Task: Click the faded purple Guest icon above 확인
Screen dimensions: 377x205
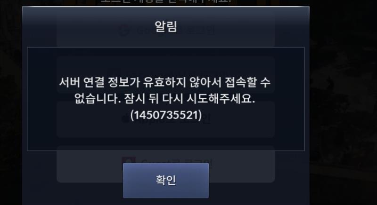Action: (129, 161)
